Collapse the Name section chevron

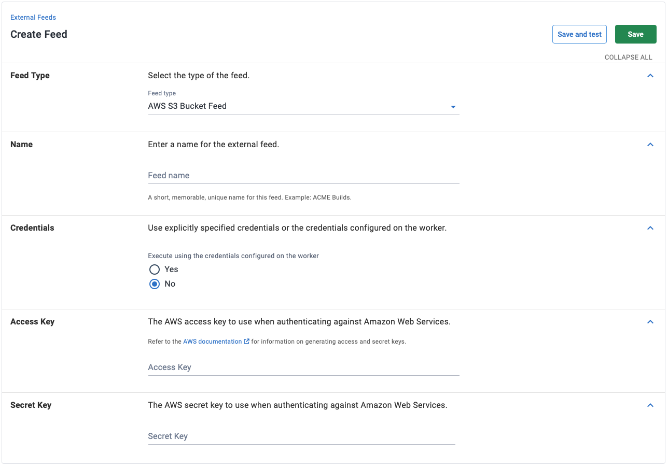650,145
